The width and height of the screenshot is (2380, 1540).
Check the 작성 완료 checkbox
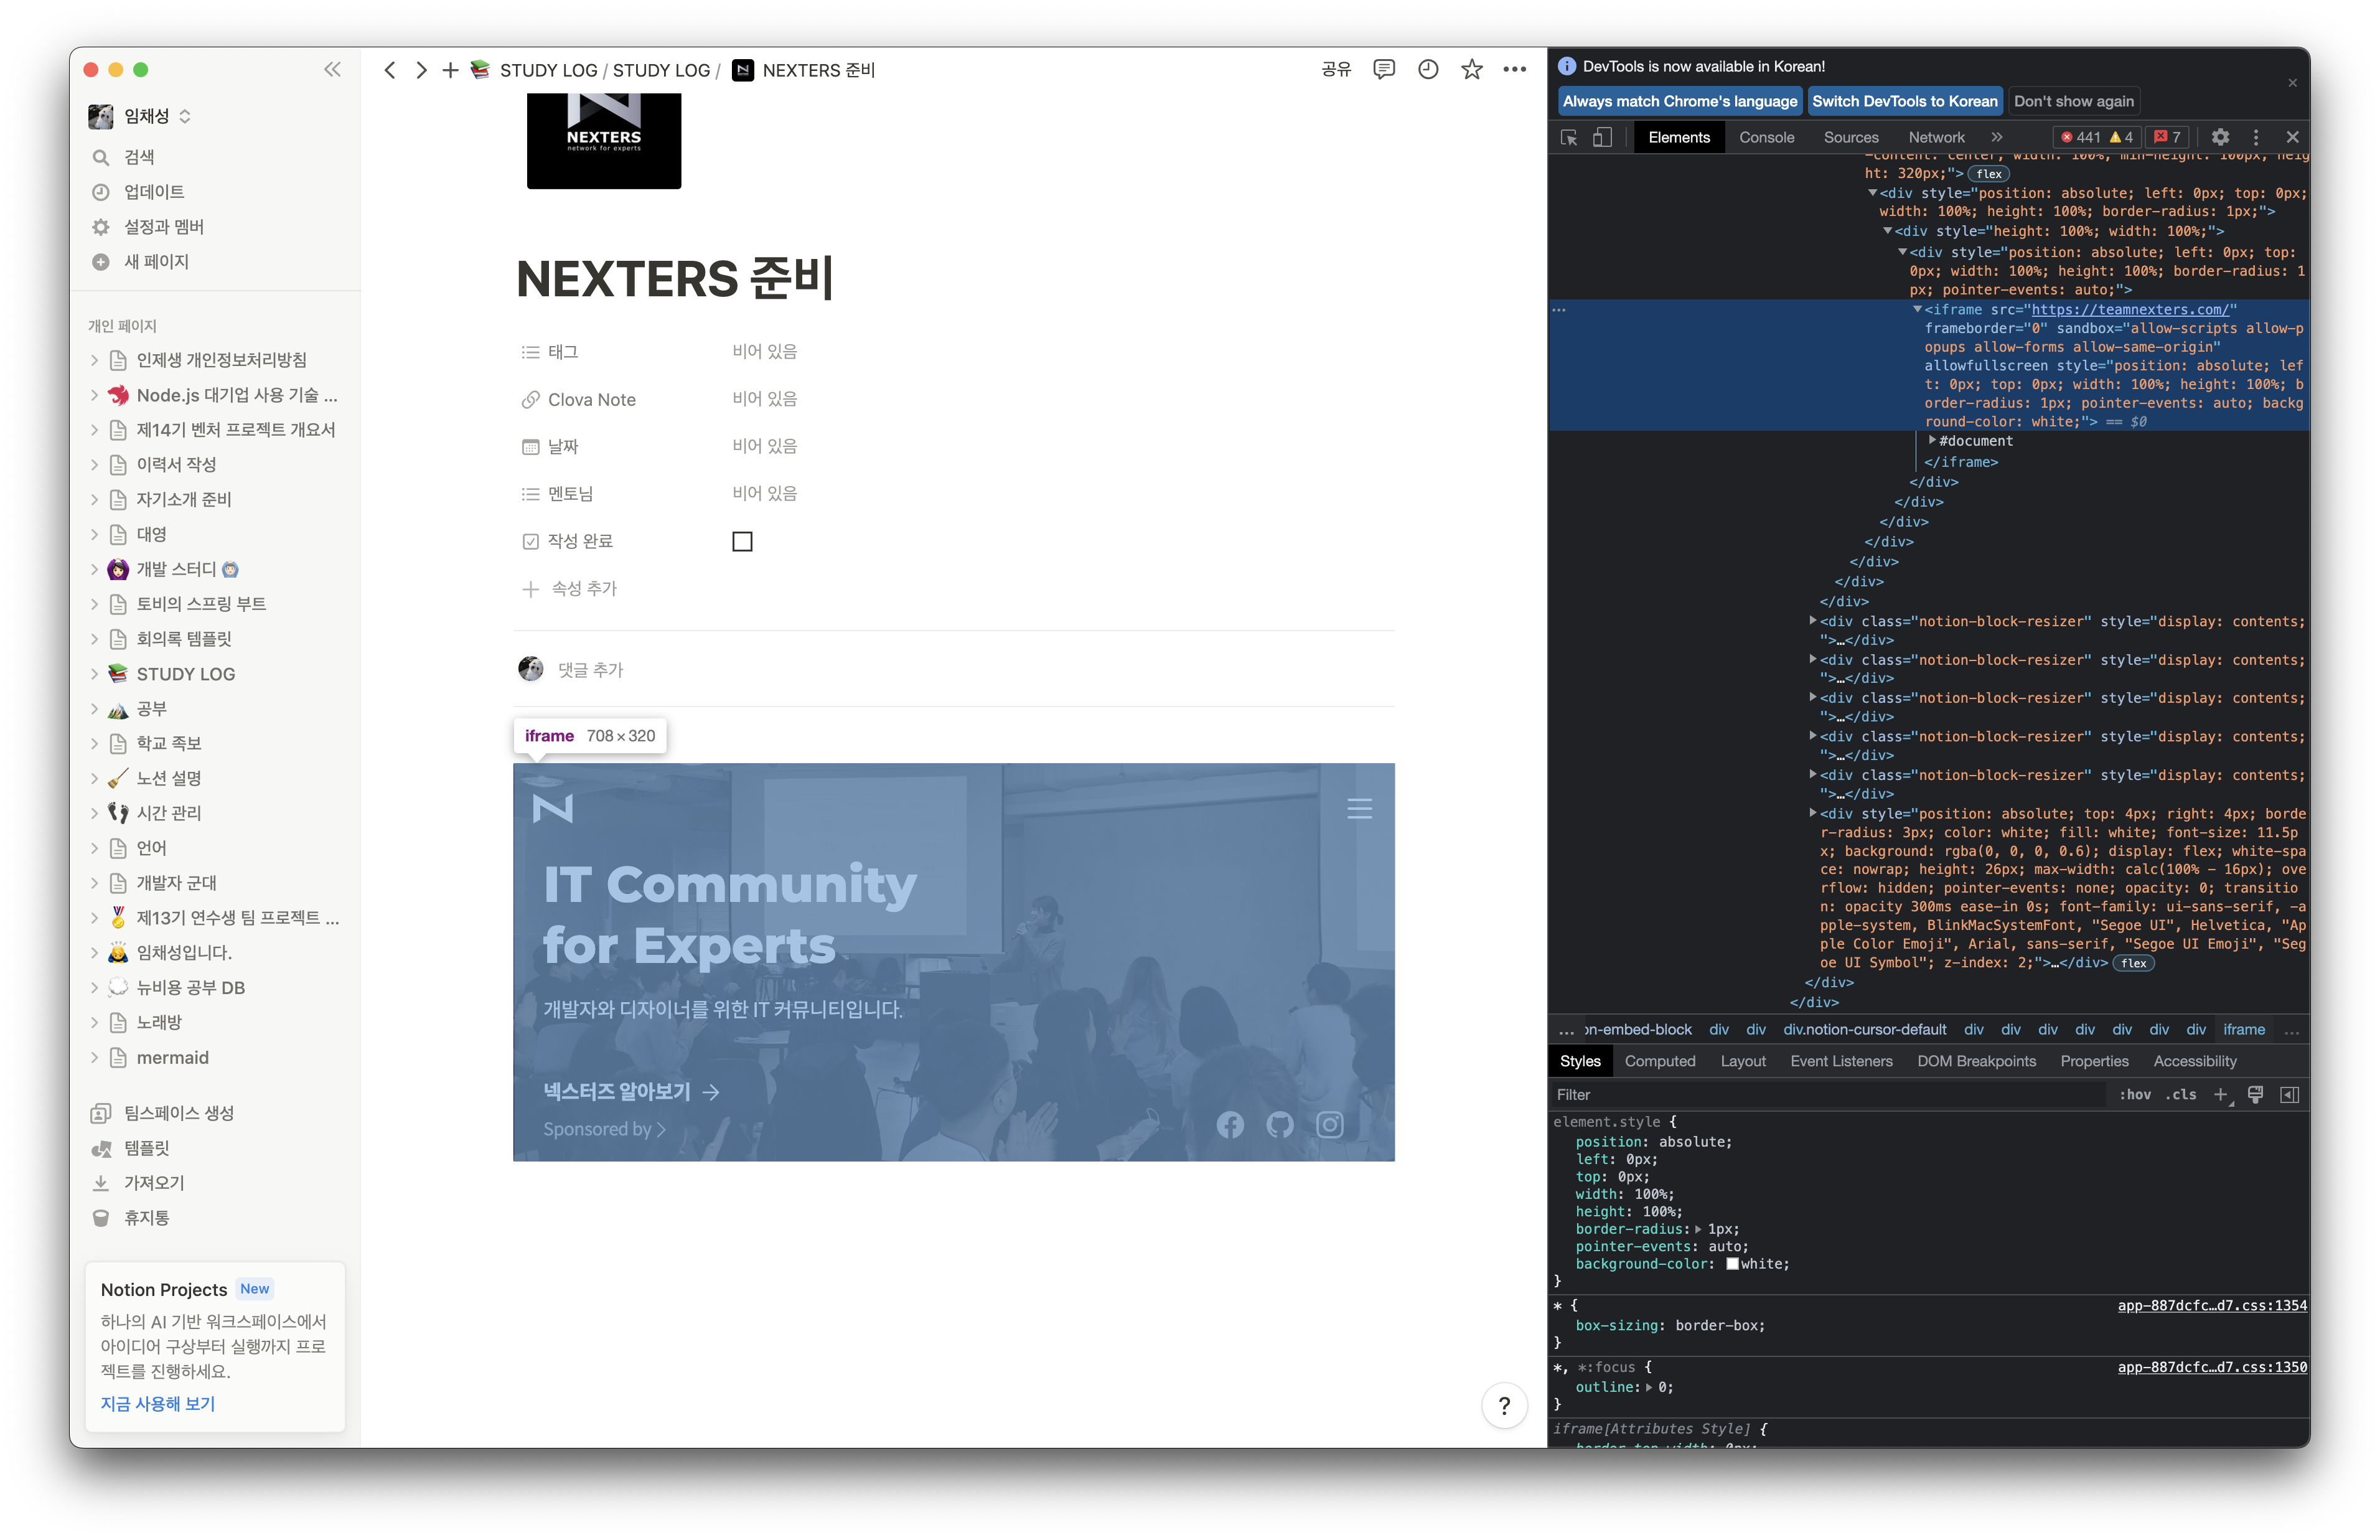(x=742, y=541)
